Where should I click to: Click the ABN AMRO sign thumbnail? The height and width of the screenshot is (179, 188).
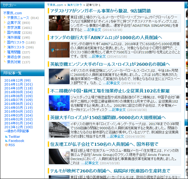pyautogui.click(x=59, y=50)
